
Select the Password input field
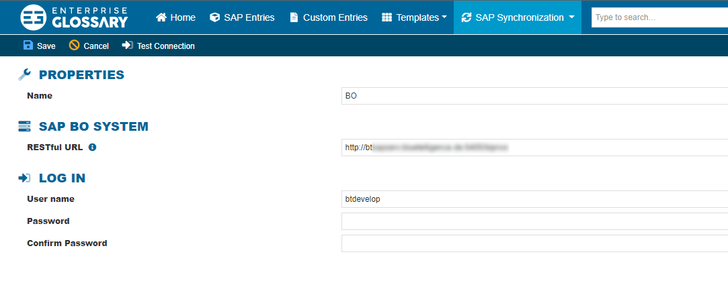coord(534,221)
